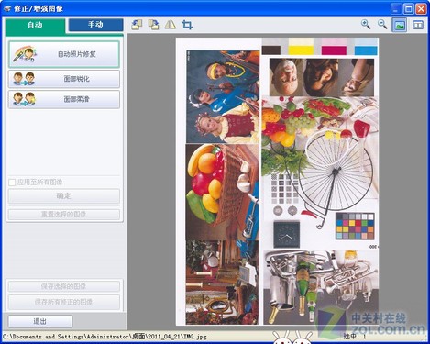Click the zoom in magnifier icon
430x344 pixels.
[366, 25]
